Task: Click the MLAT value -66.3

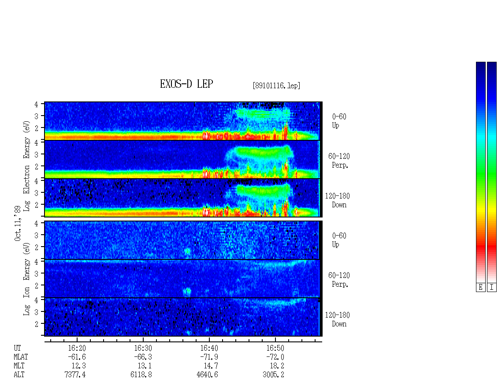Action: point(143,357)
